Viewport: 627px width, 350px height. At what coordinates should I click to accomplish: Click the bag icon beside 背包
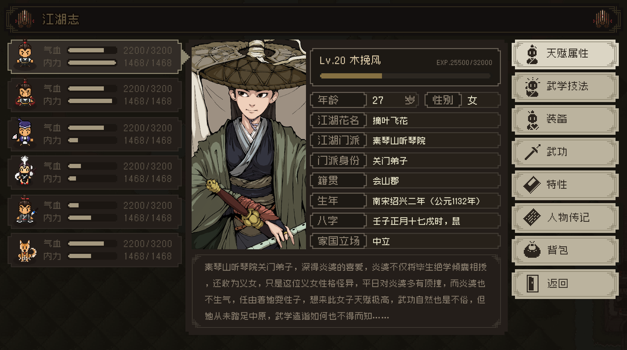pos(531,250)
